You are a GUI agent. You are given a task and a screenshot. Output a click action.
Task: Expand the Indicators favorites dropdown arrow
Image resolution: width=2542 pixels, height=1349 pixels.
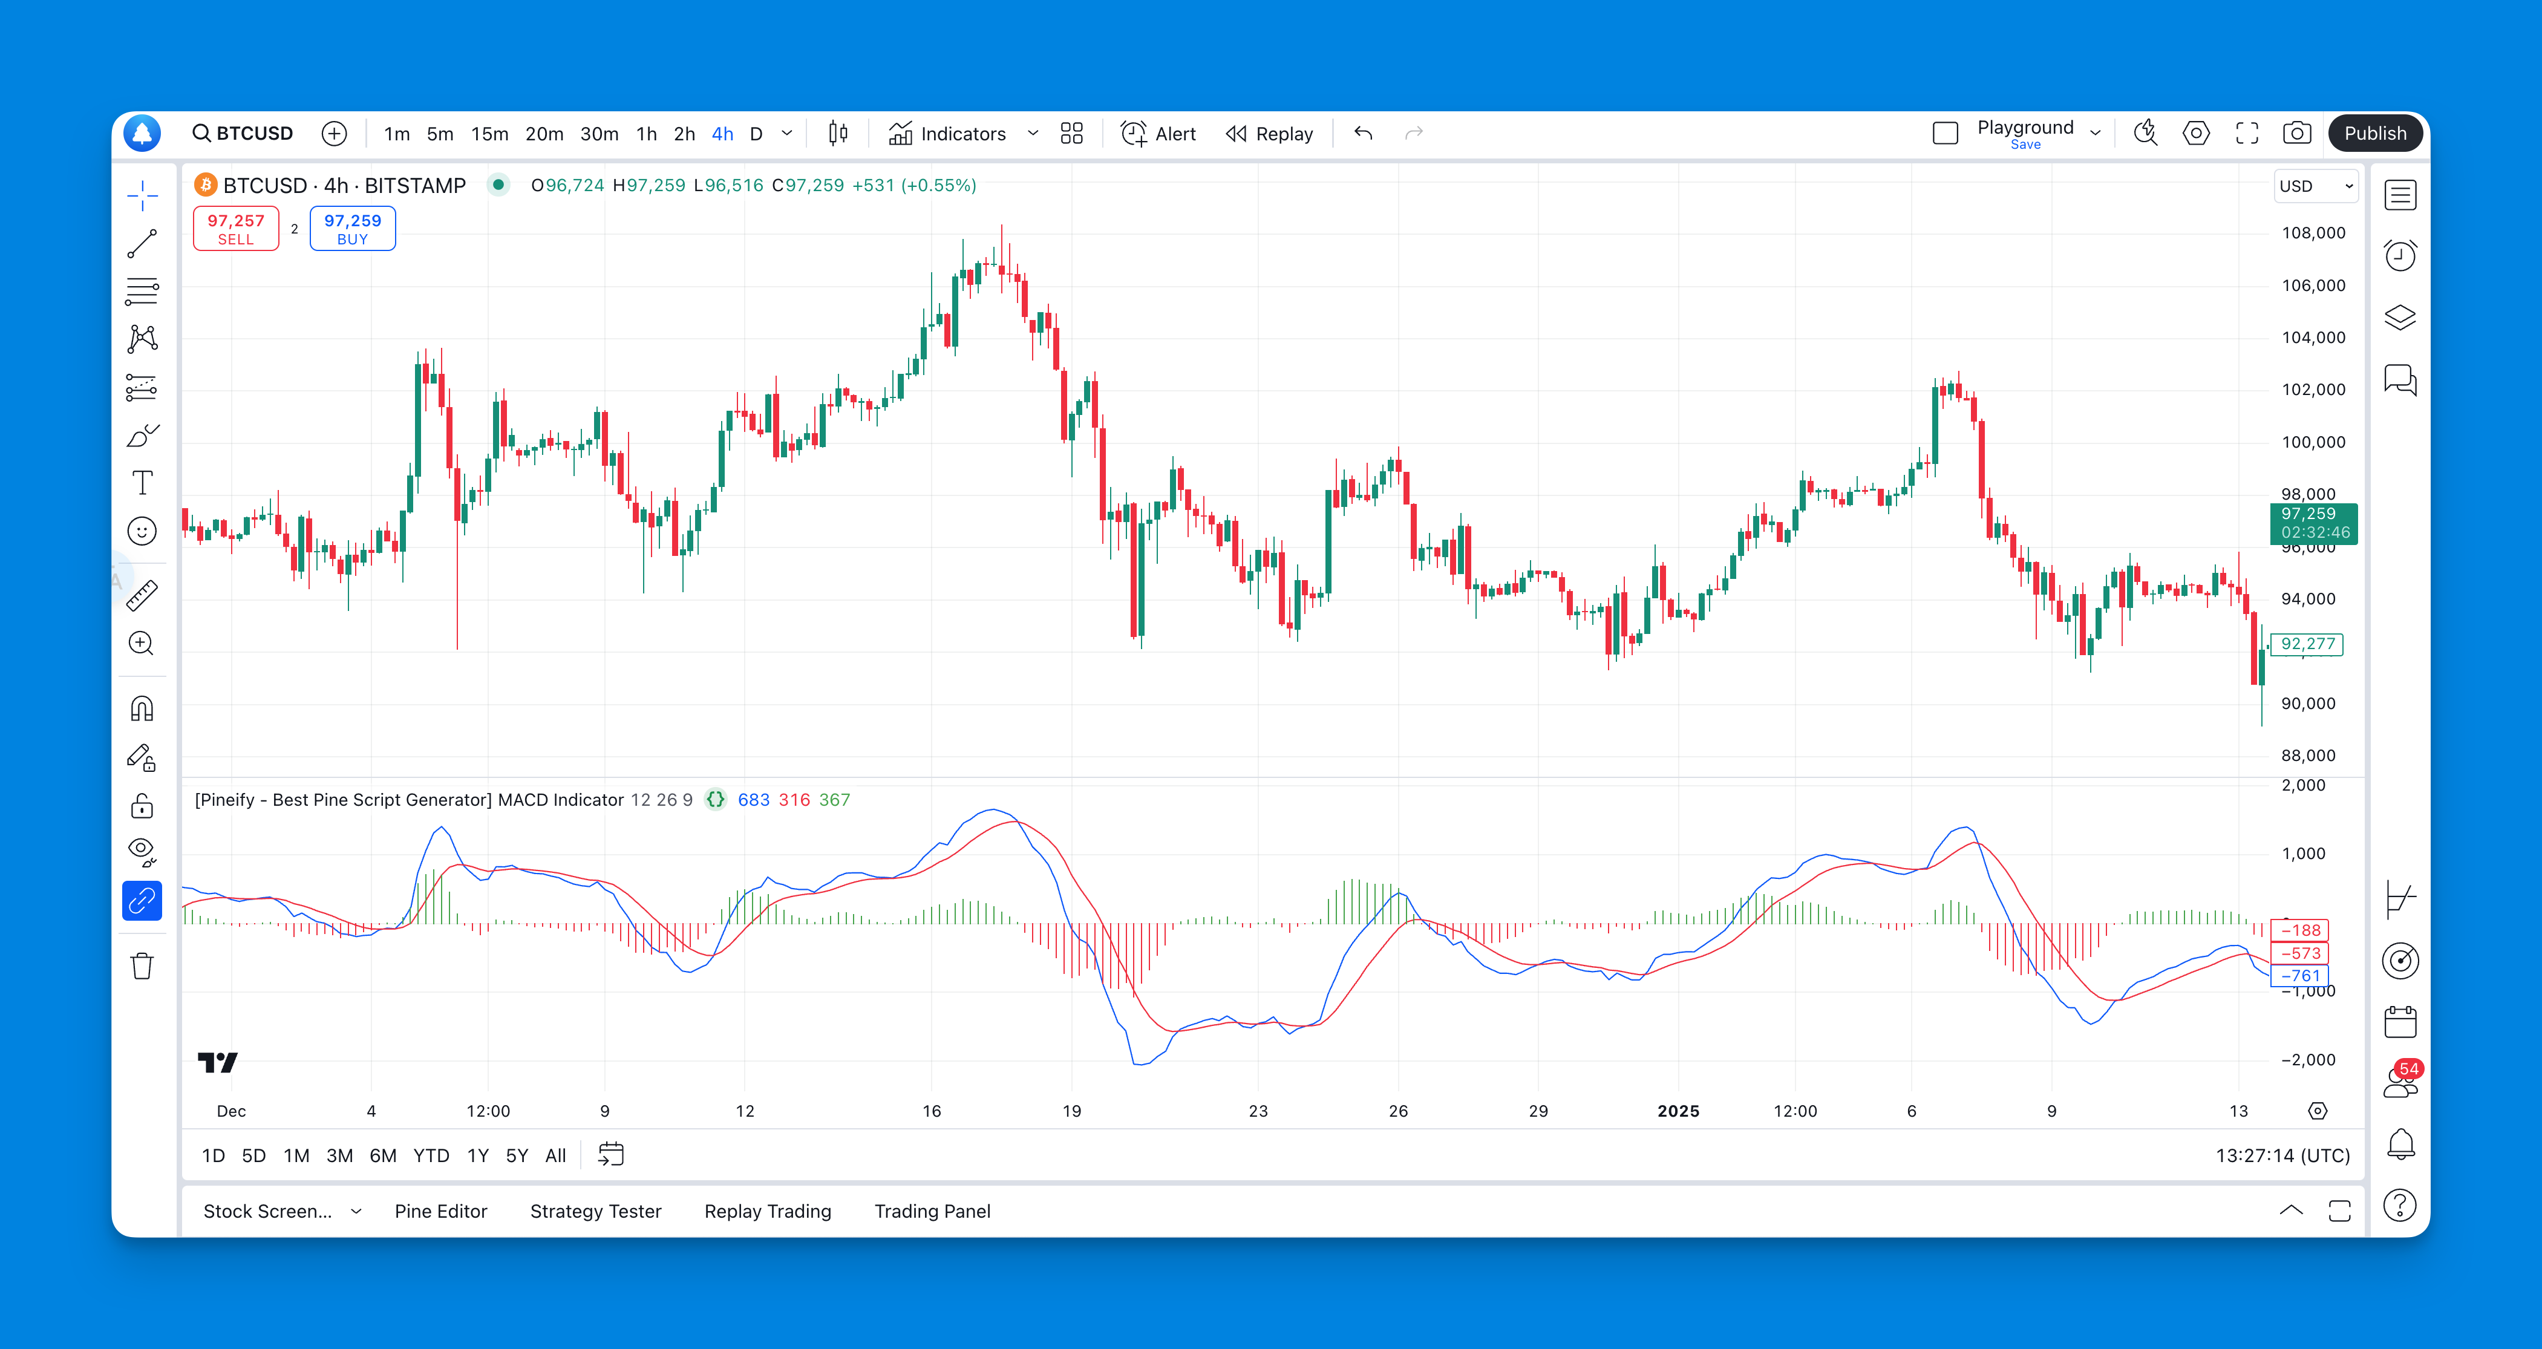(1032, 133)
